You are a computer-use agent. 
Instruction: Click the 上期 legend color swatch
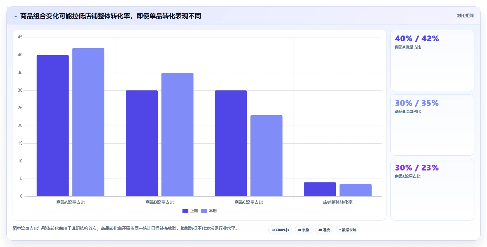(x=185, y=211)
